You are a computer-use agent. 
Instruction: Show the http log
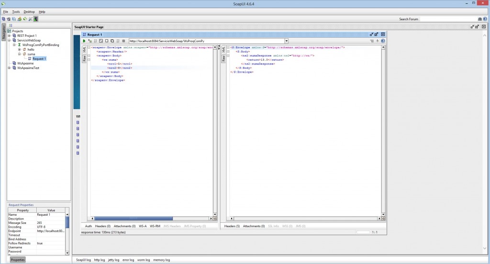coord(100,260)
